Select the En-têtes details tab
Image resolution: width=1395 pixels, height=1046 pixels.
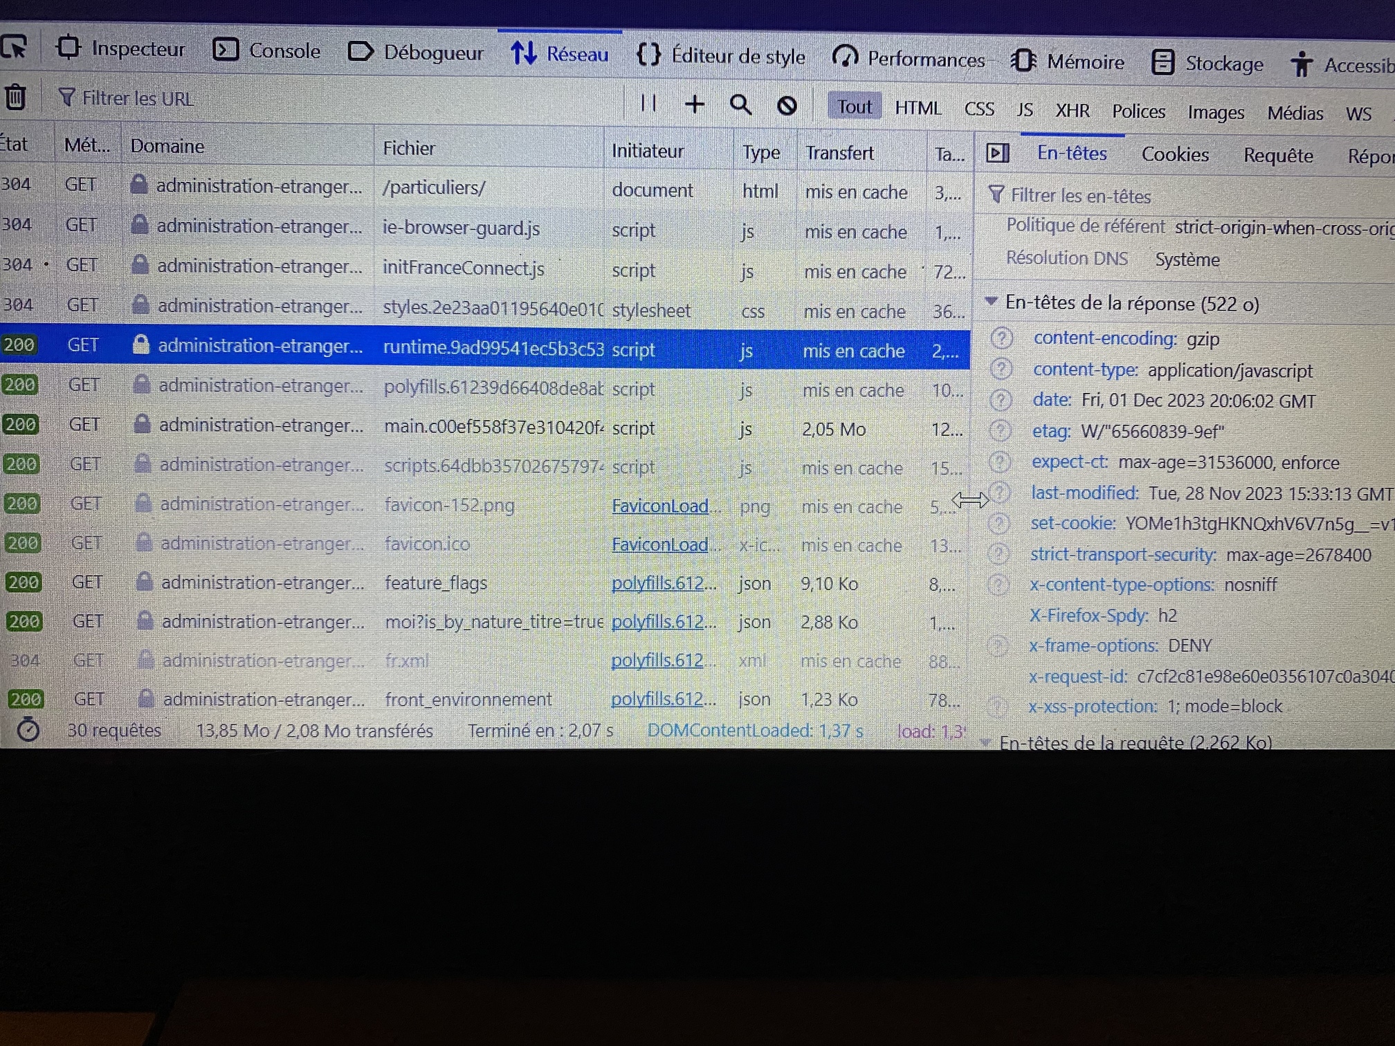[1071, 153]
